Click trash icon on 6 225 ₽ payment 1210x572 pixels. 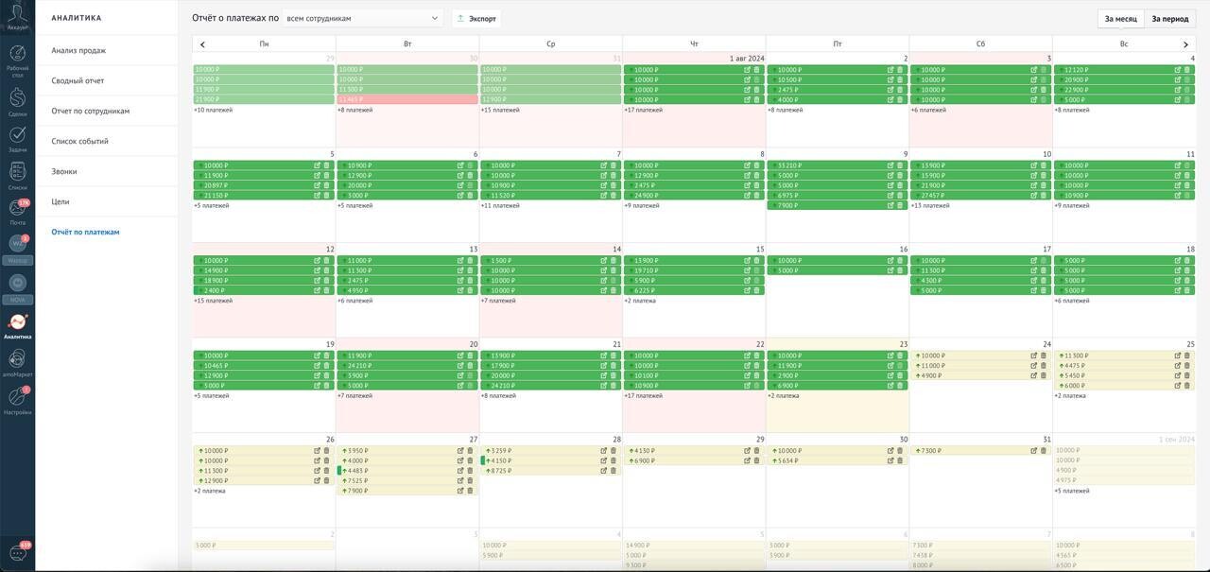coord(756,290)
